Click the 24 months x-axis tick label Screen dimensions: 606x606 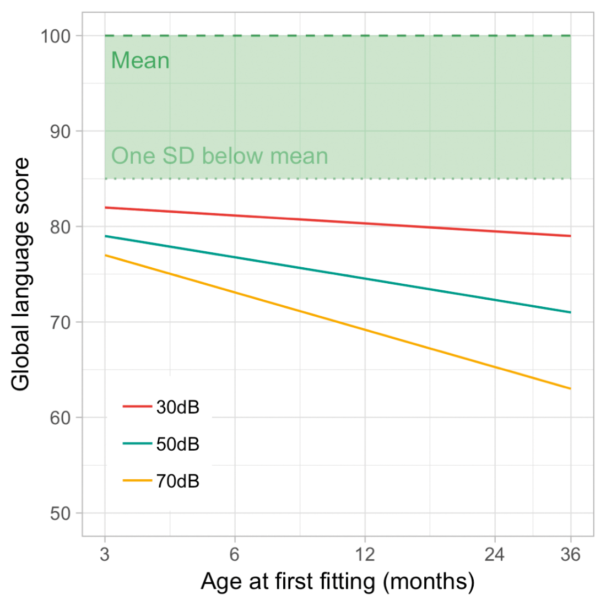point(495,554)
